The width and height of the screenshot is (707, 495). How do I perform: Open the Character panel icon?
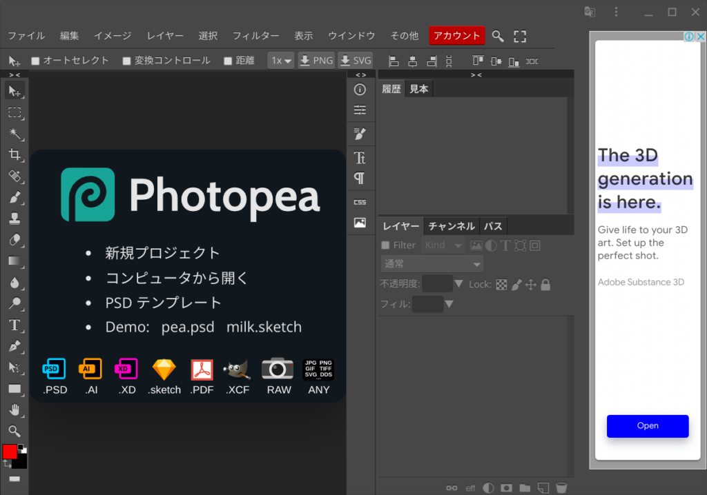[360, 158]
